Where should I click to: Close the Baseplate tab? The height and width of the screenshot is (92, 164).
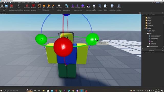tap(7, 13)
